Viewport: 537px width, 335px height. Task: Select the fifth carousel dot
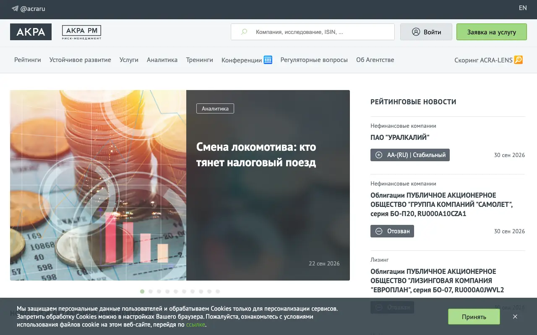click(176, 291)
